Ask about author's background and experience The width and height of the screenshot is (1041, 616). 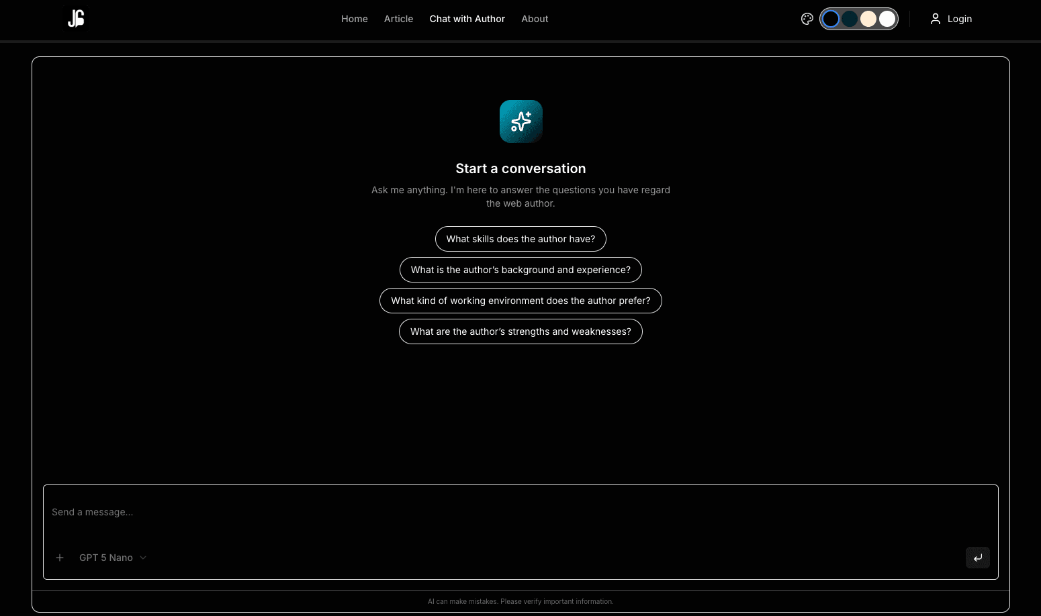tap(520, 270)
